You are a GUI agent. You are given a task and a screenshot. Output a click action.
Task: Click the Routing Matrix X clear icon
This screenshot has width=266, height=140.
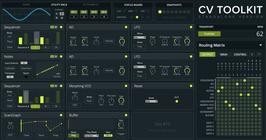pyautogui.click(x=252, y=55)
